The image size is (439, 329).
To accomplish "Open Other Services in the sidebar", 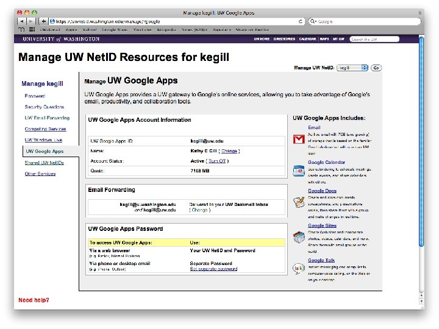I will [x=40, y=174].
